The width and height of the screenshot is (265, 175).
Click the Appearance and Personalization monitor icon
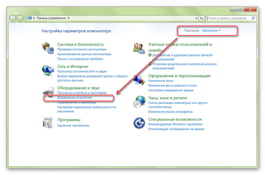139,79
